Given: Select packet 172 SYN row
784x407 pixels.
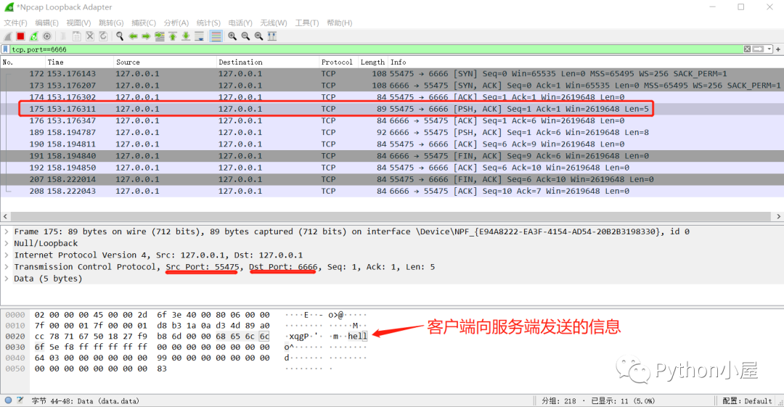Looking at the screenshot, I should 392,73.
